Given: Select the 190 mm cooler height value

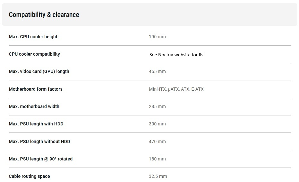Looking at the screenshot, I should pos(157,37).
